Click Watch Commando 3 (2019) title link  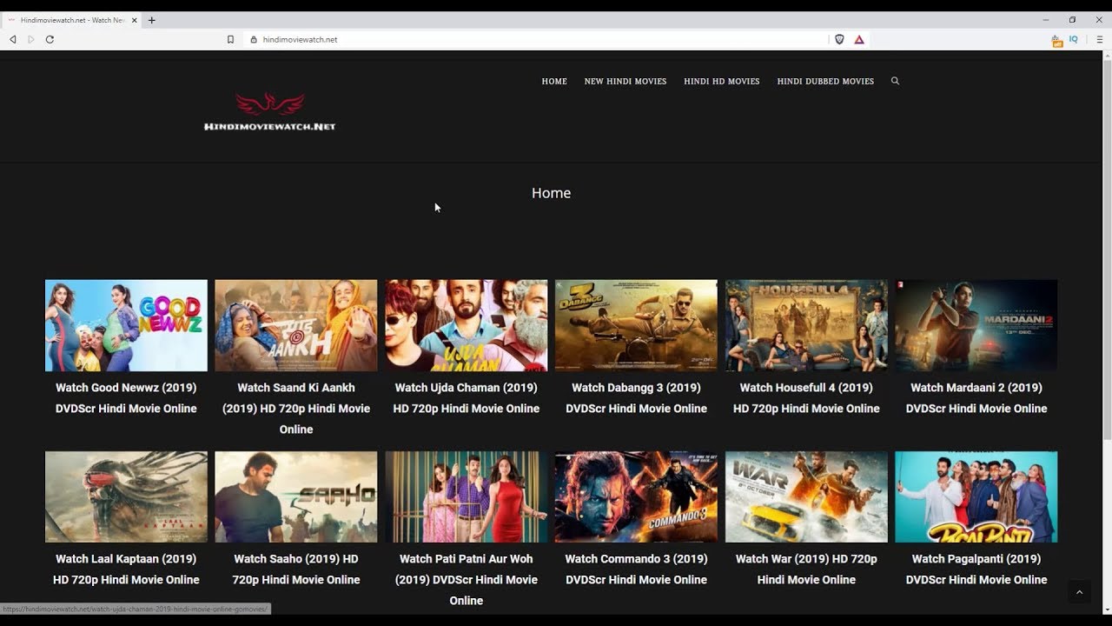pos(636,569)
